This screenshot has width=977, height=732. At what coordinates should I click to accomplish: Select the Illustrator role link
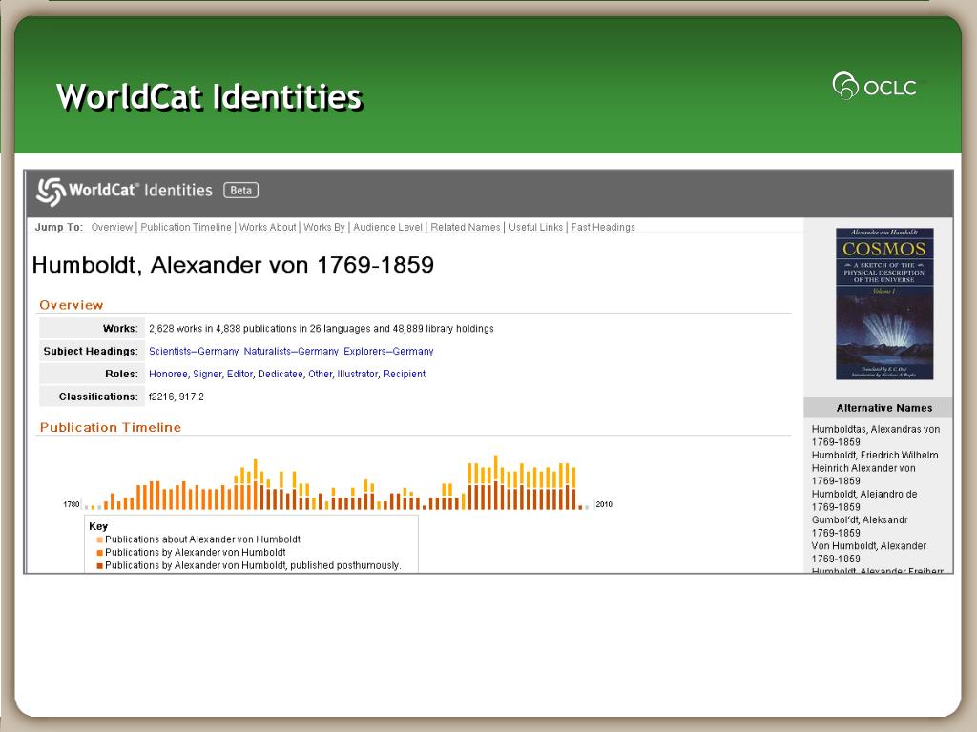(x=357, y=374)
